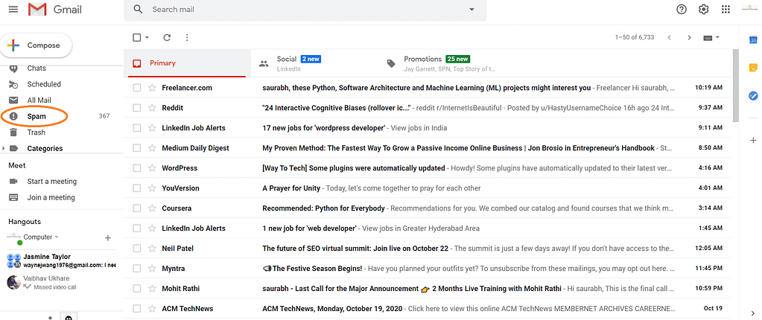Check the Myntra email checkbox

[x=137, y=269]
